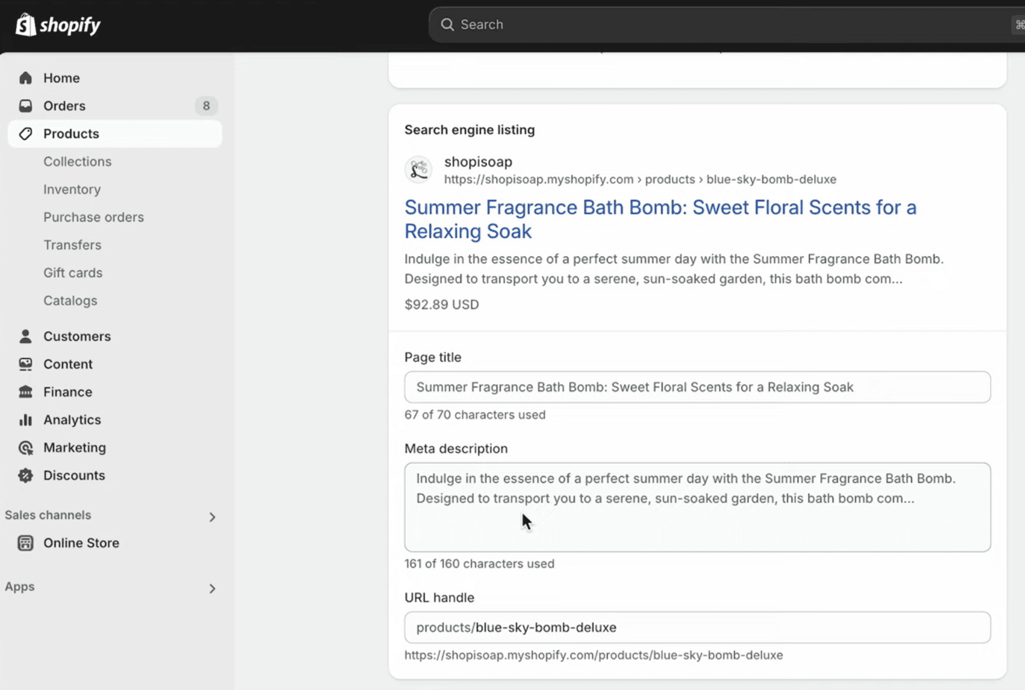Image resolution: width=1025 pixels, height=690 pixels.
Task: Select Products in the sidebar
Action: (x=115, y=134)
